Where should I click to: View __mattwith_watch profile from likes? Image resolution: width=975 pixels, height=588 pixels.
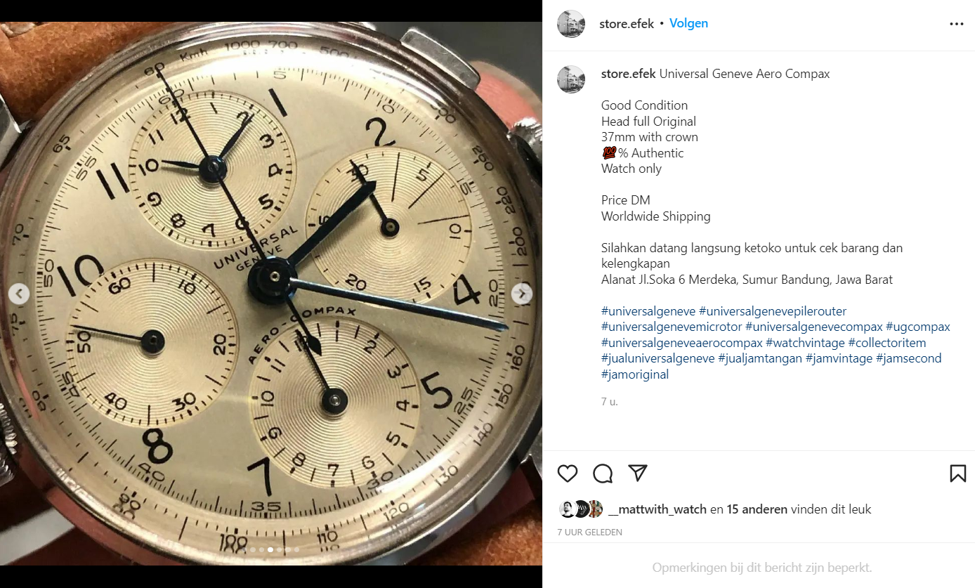tap(657, 509)
